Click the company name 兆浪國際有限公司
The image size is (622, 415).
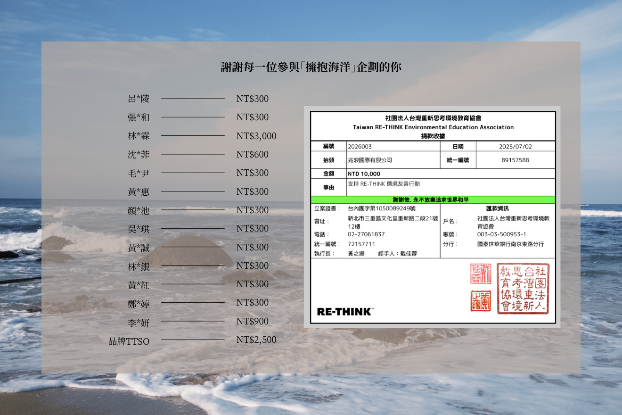[370, 160]
